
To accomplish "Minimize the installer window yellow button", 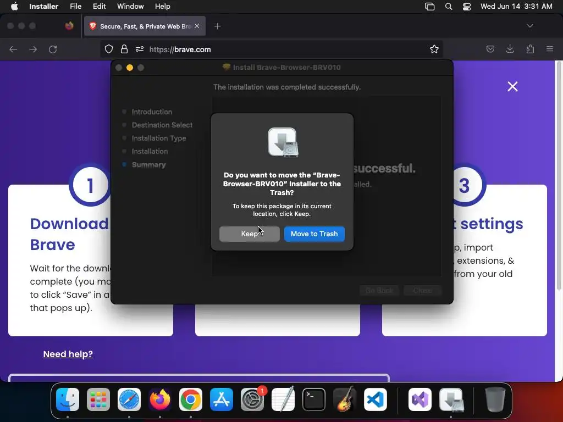I will pyautogui.click(x=130, y=68).
